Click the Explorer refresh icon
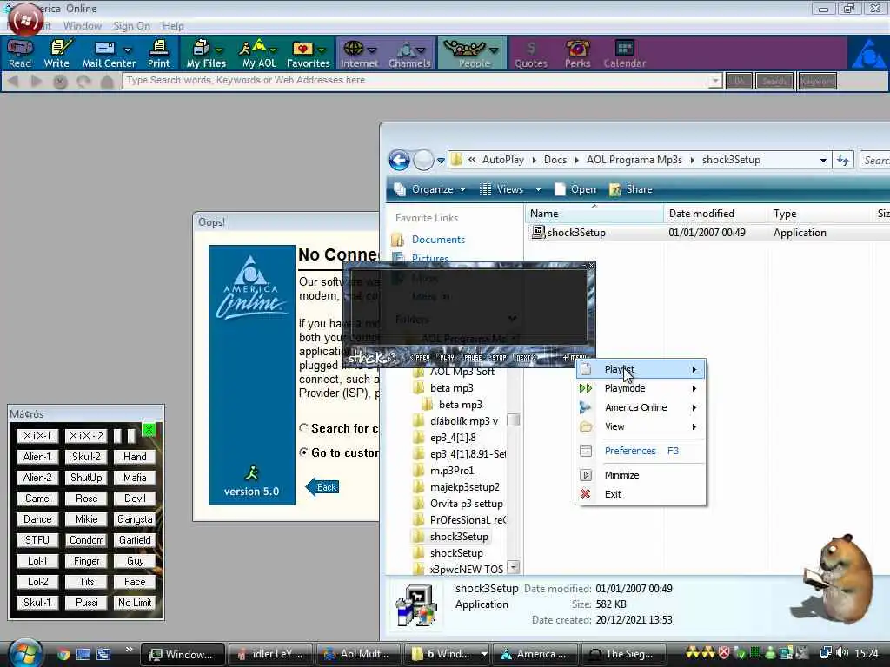890x667 pixels. pyautogui.click(x=843, y=161)
